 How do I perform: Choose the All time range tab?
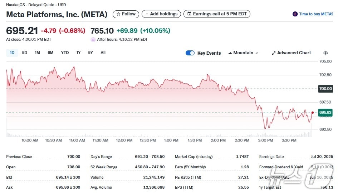[103, 53]
